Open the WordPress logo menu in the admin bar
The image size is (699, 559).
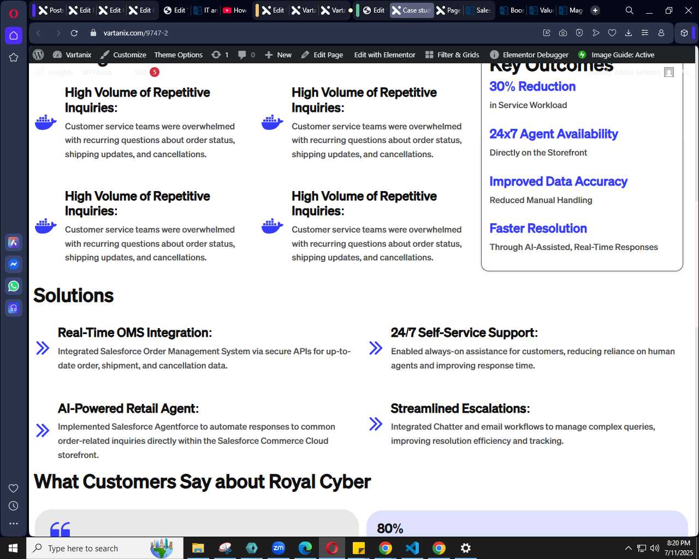tap(38, 55)
